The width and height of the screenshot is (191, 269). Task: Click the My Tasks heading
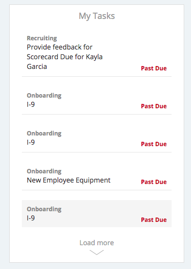click(97, 16)
